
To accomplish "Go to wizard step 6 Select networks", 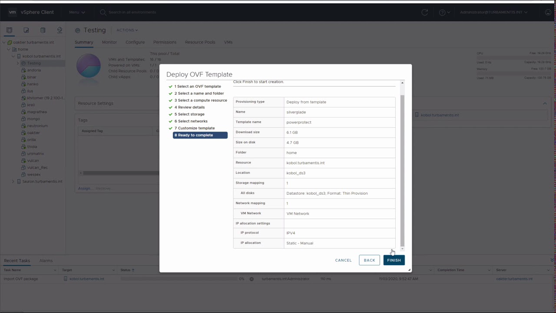I will click(x=191, y=121).
